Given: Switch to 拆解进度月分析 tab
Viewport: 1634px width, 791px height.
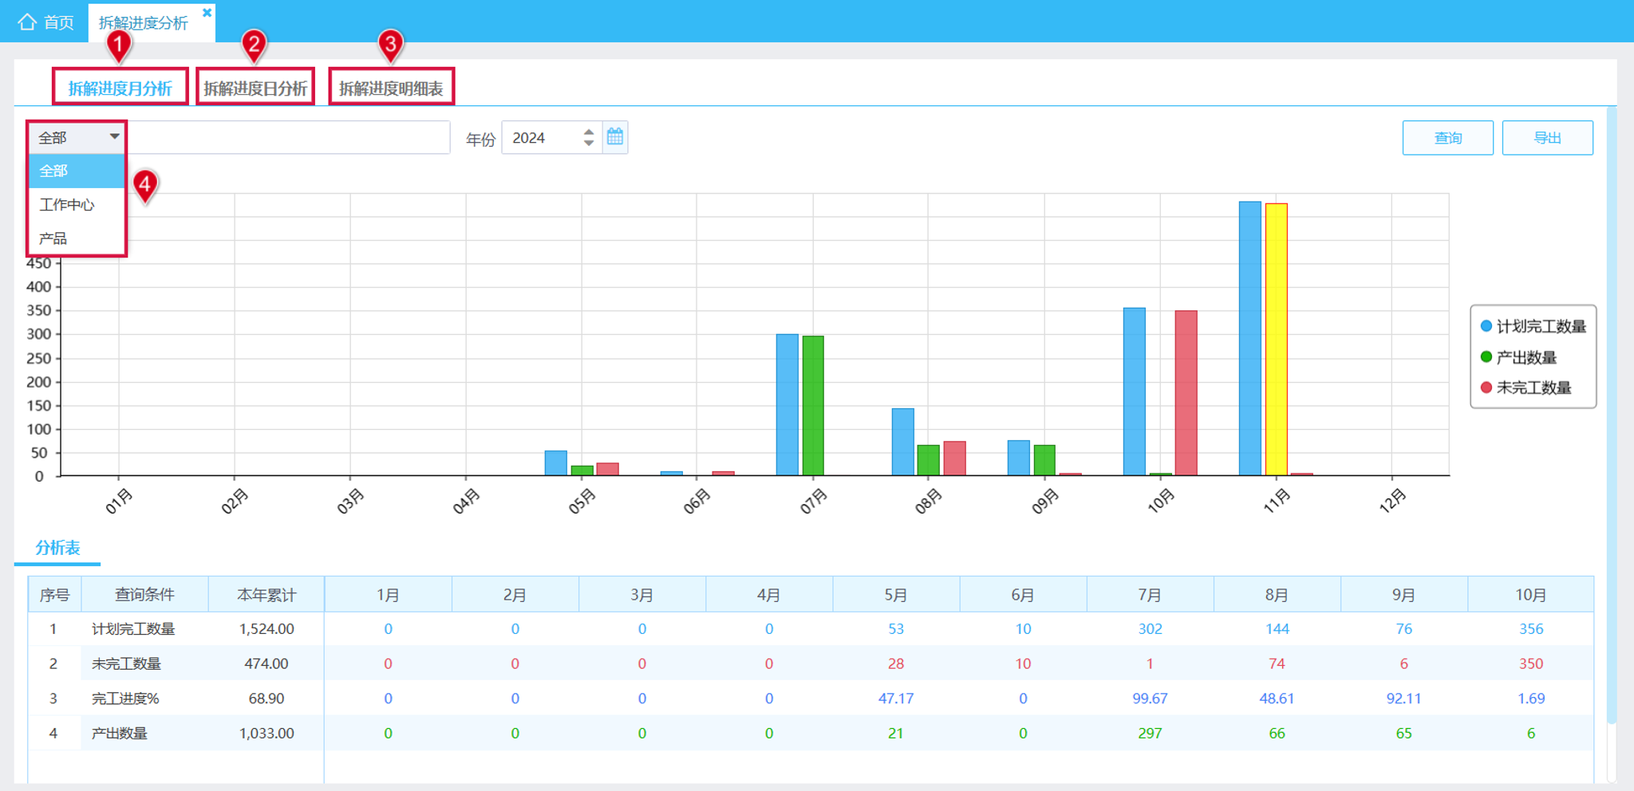Looking at the screenshot, I should tap(120, 88).
